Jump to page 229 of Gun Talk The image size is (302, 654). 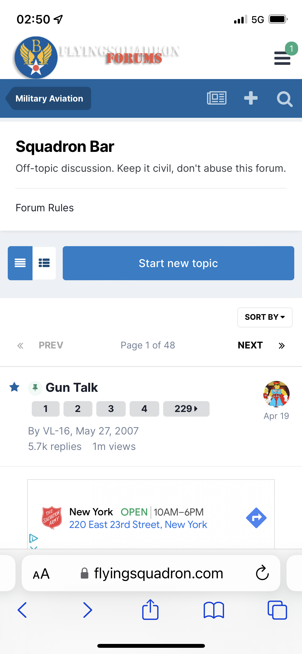point(186,409)
